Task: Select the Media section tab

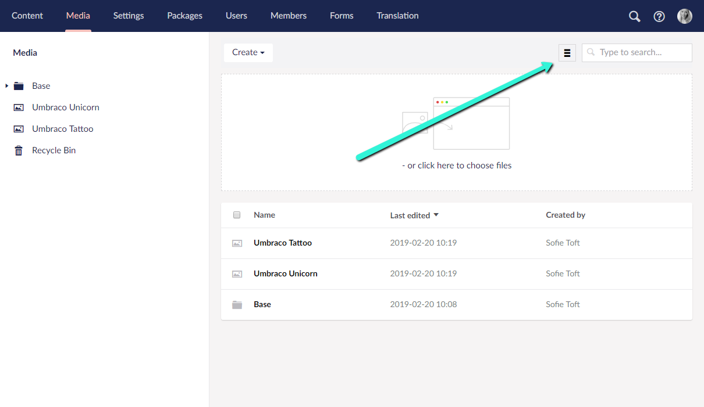Action: tap(78, 16)
